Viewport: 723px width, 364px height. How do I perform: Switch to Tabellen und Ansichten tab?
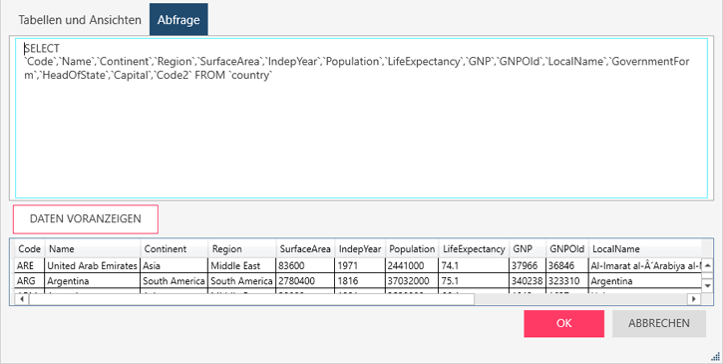(x=80, y=20)
